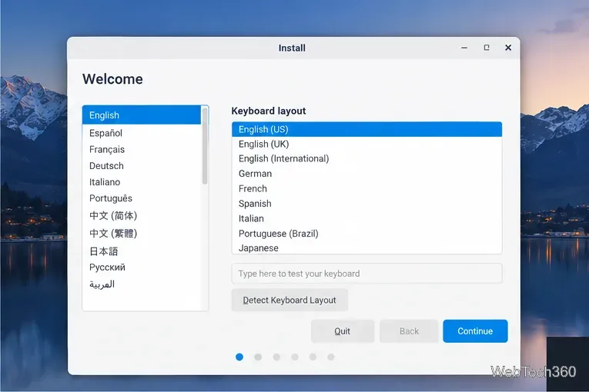This screenshot has height=392, width=589.
Task: Select Japanese keyboard layout
Action: pos(366,247)
